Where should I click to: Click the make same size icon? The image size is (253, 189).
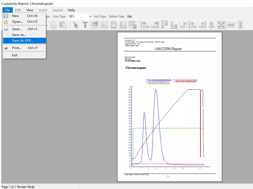coord(221,25)
